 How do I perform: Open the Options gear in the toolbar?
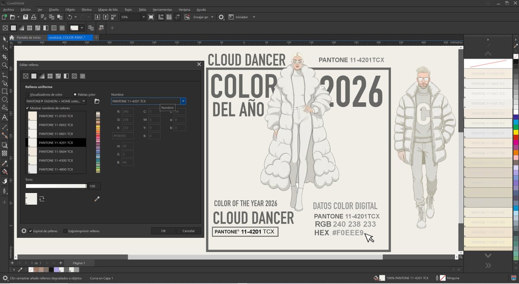pyautogui.click(x=221, y=17)
